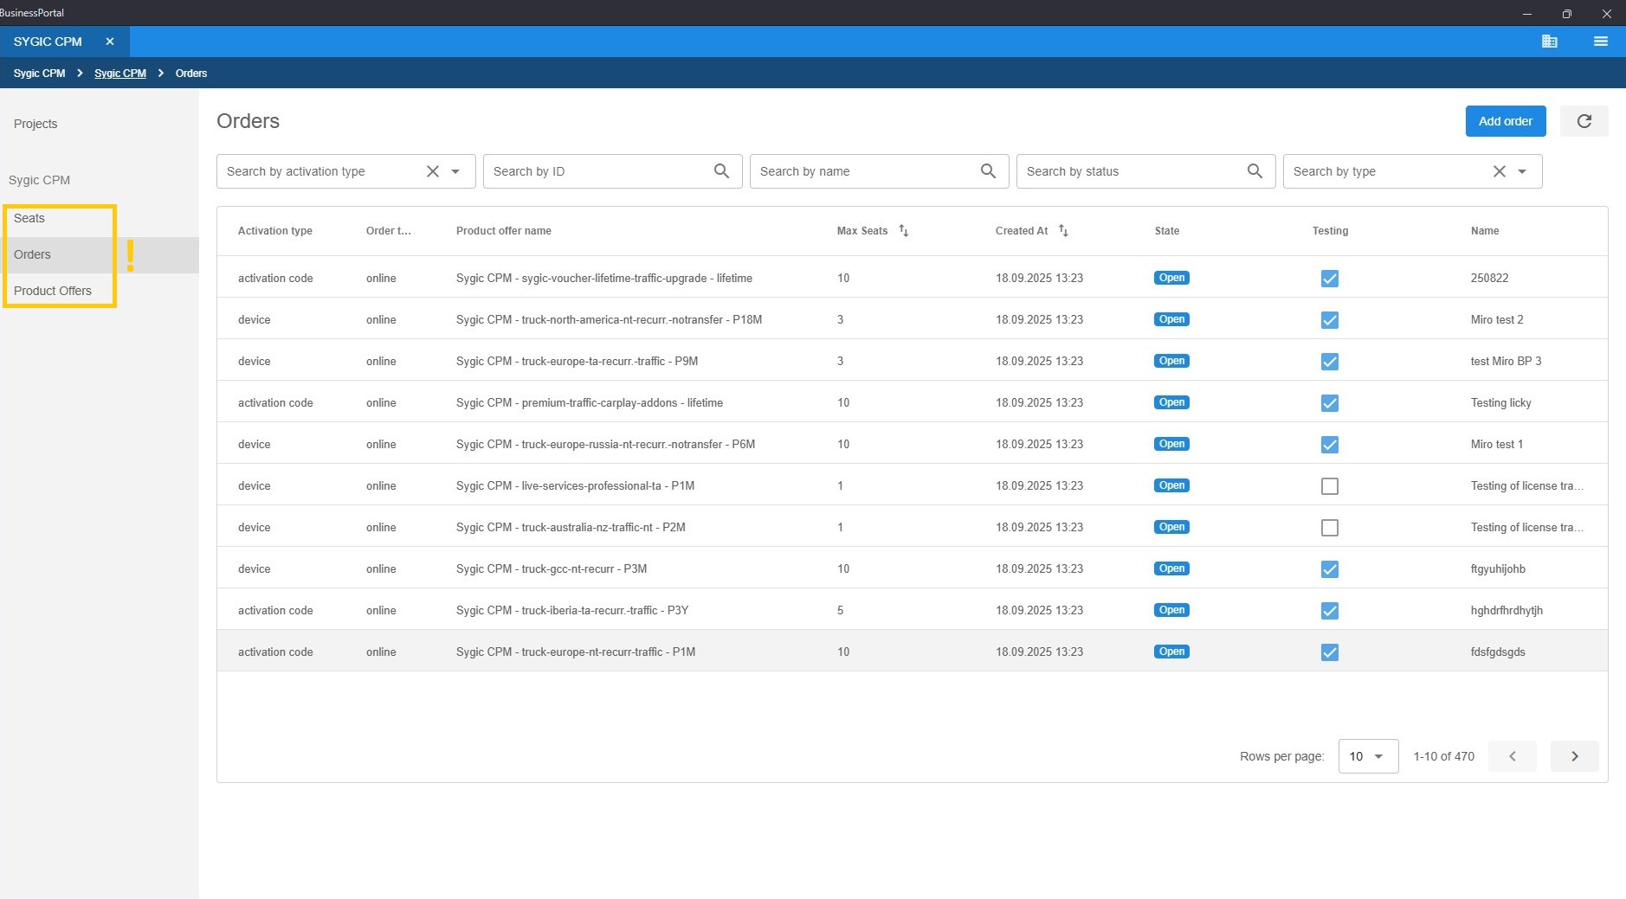The height and width of the screenshot is (899, 1626).
Task: Expand the Search by type dropdown
Action: pos(1522,171)
